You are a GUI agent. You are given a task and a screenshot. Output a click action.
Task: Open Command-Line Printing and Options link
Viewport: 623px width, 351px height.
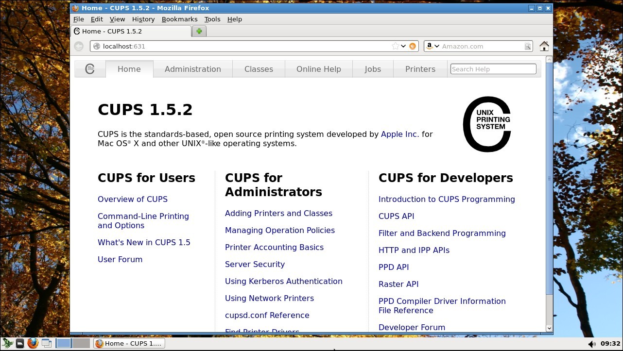click(143, 221)
